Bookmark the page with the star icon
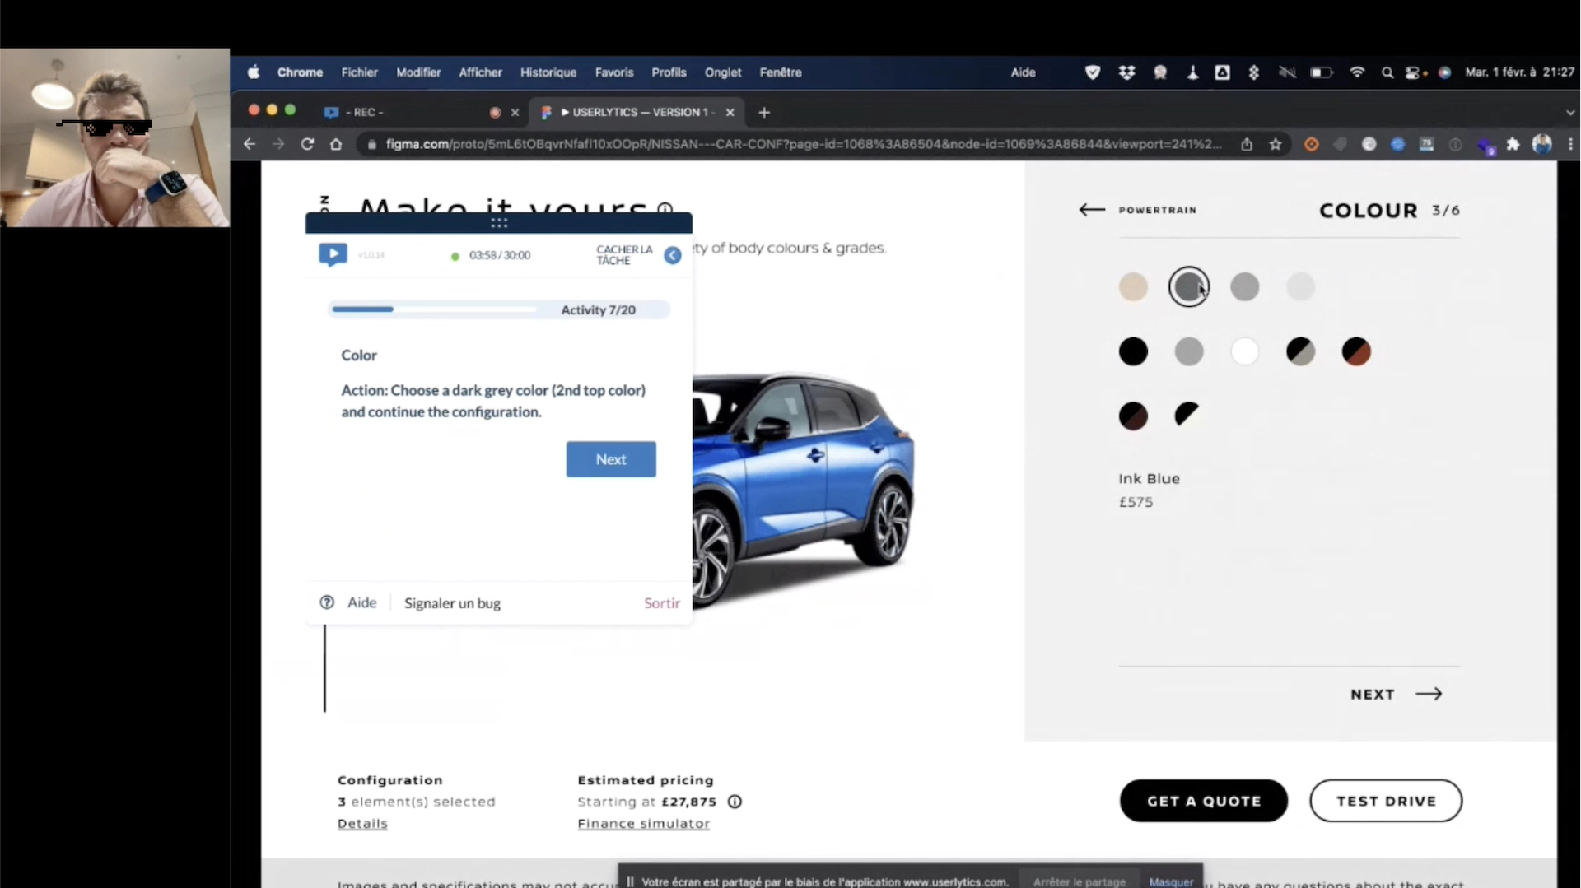The image size is (1581, 888). pos(1276,144)
